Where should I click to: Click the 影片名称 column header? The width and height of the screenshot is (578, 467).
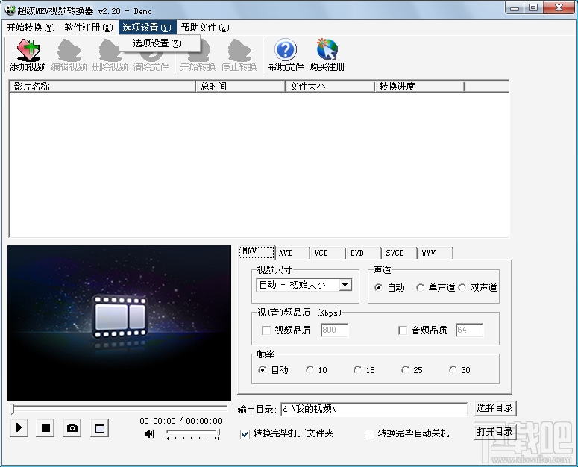click(x=102, y=87)
